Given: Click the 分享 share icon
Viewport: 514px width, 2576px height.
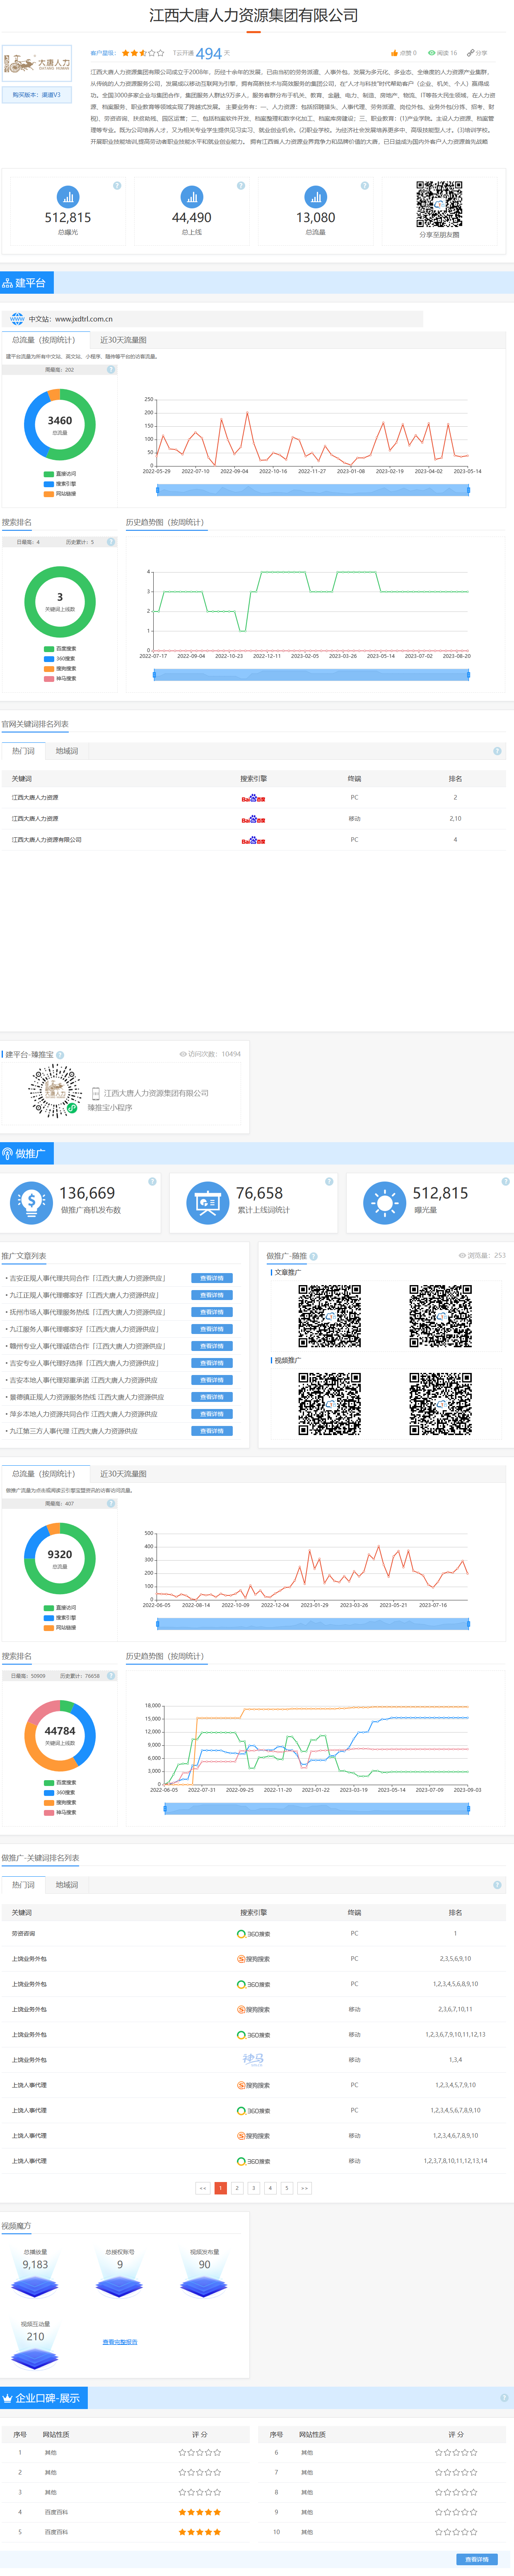Looking at the screenshot, I should [x=470, y=53].
